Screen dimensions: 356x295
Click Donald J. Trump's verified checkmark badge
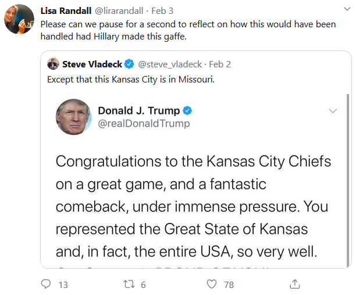point(187,110)
